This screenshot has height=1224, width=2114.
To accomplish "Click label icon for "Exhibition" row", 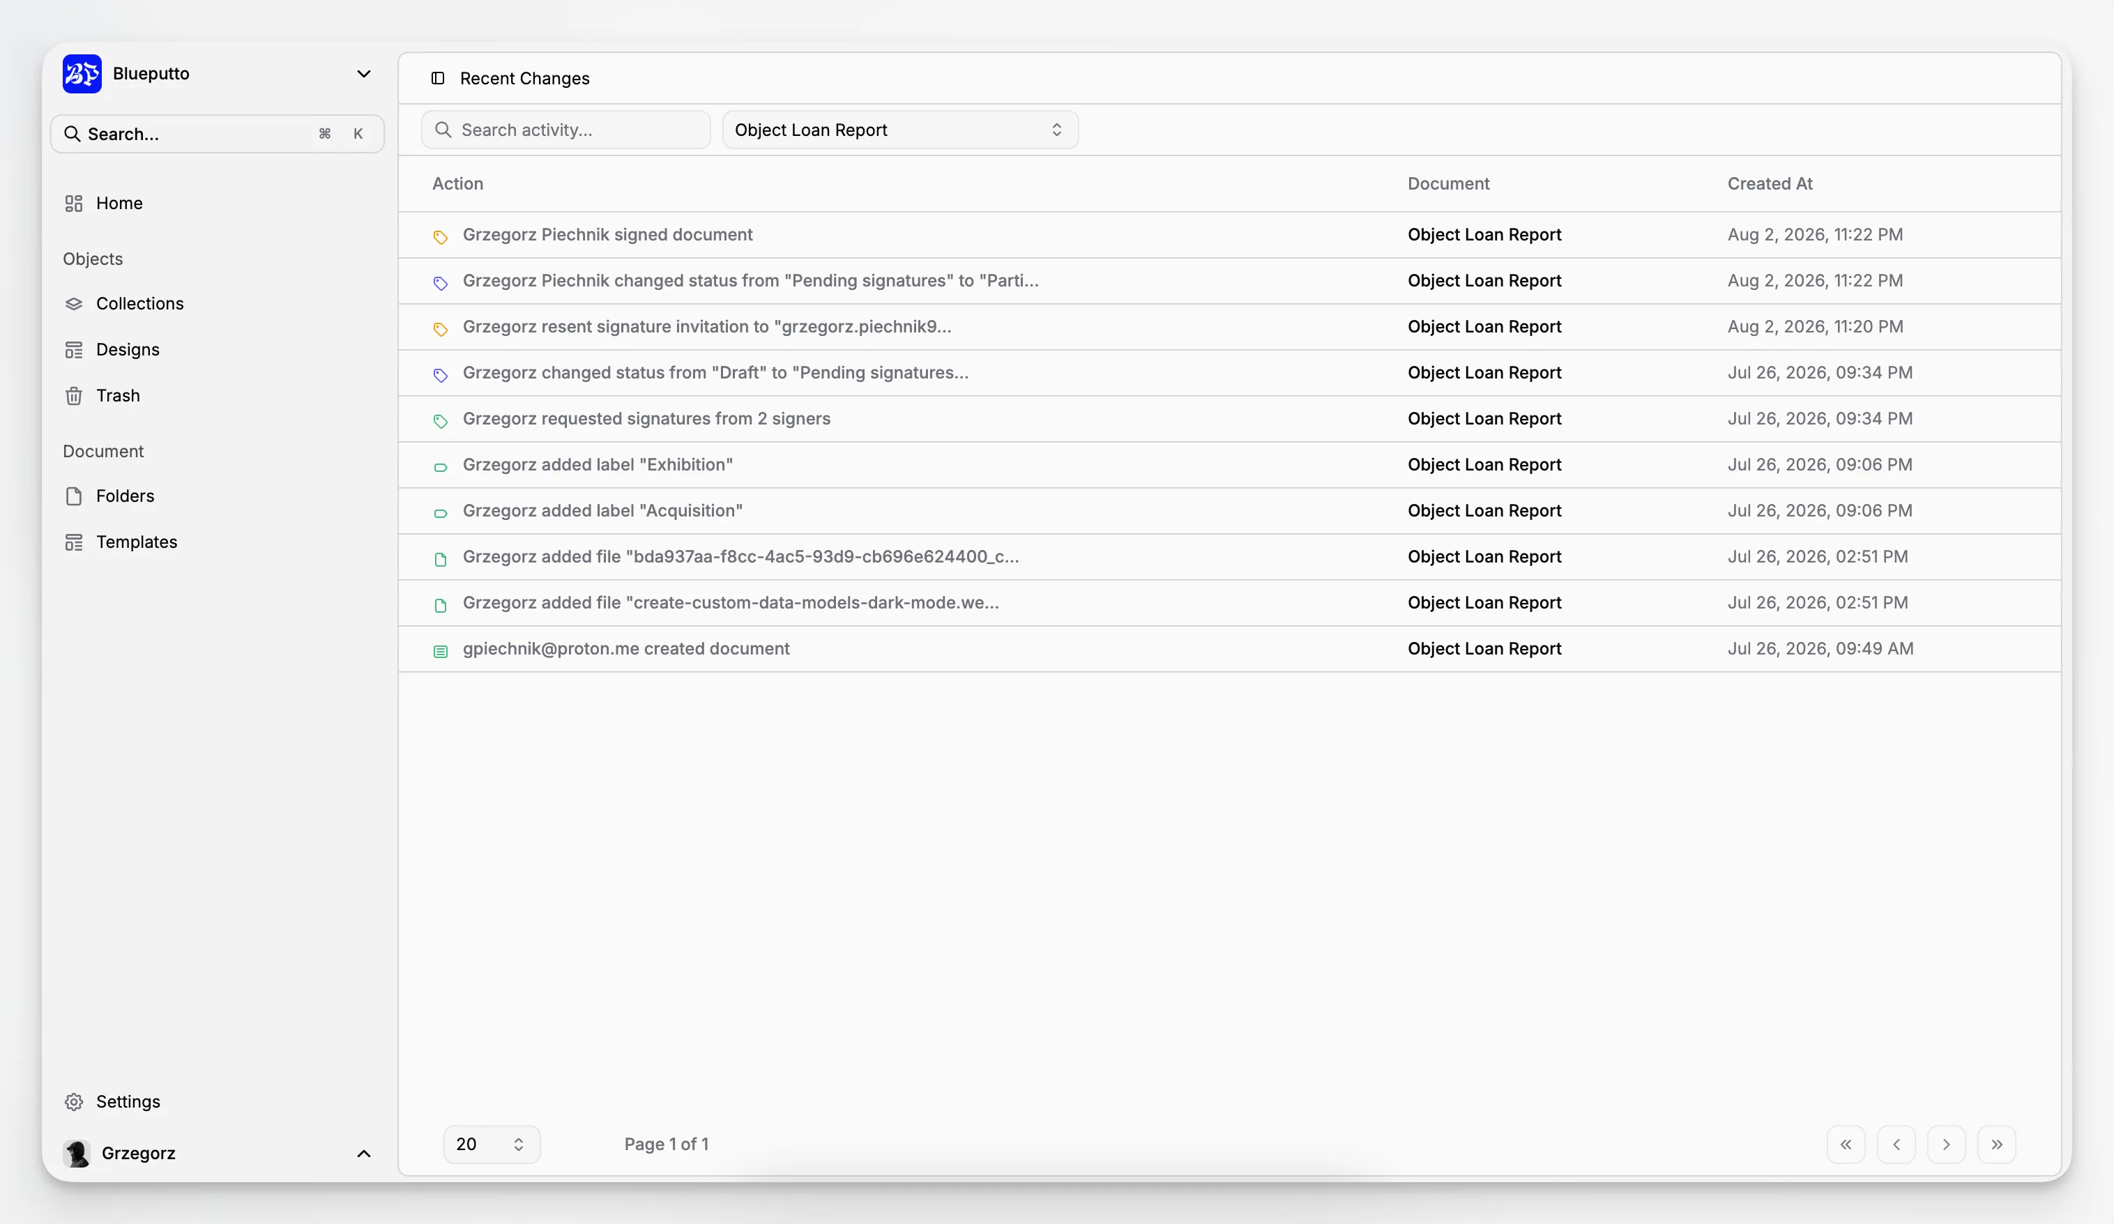I will pyautogui.click(x=441, y=467).
